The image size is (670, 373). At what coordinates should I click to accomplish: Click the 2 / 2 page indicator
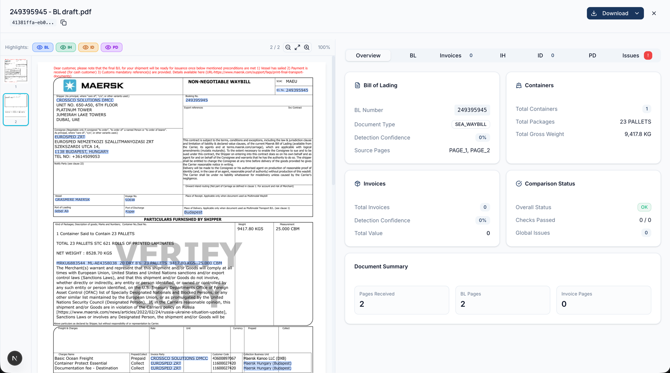coord(275,47)
